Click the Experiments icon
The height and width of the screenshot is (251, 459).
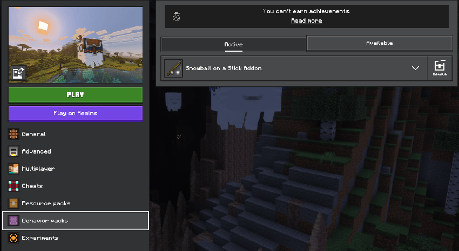point(13,238)
